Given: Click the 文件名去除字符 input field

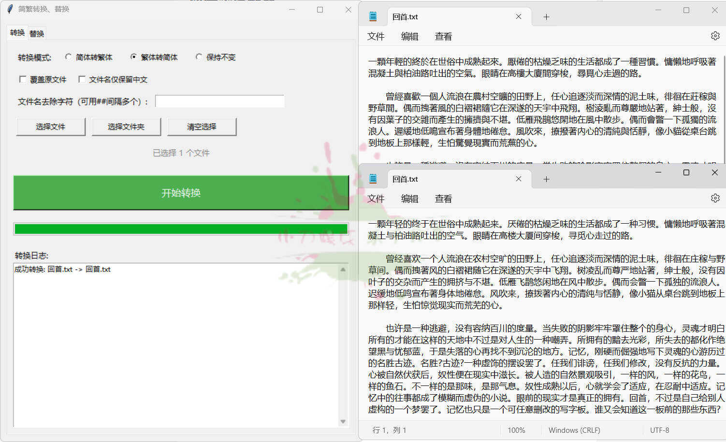Looking at the screenshot, I should (219, 101).
